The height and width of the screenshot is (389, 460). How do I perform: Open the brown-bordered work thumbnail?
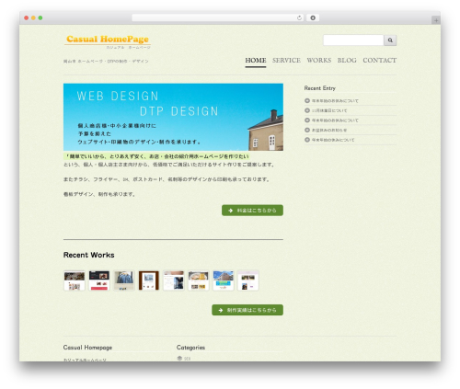pos(149,280)
